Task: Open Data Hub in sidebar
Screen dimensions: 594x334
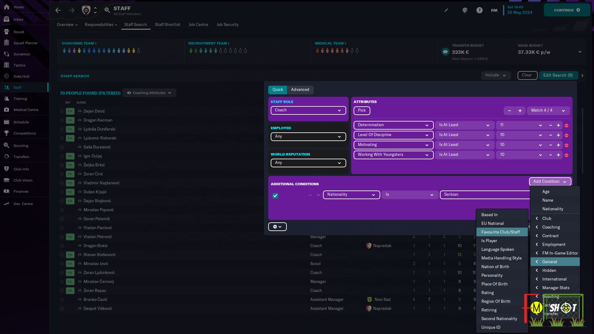Action: point(21,76)
